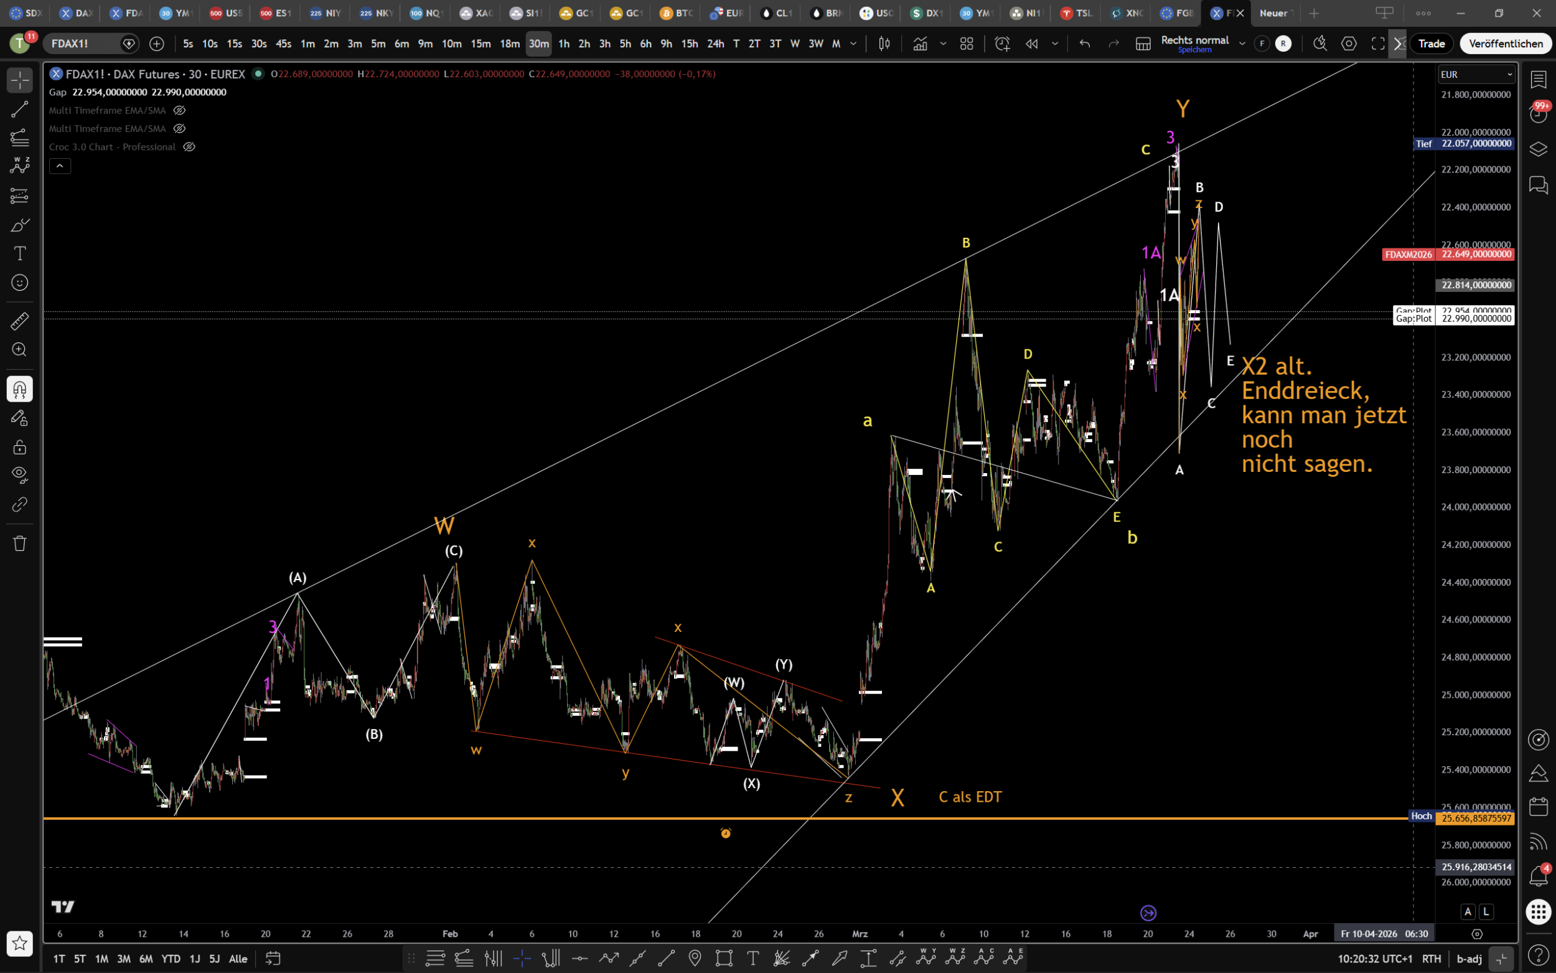The height and width of the screenshot is (973, 1556).
Task: Expand the timeframe list chevron after M
Action: point(853,44)
